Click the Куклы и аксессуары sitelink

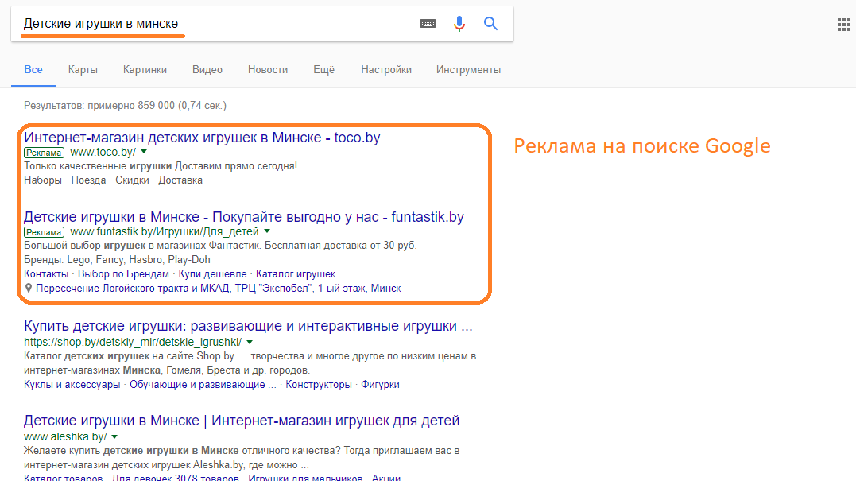click(72, 384)
